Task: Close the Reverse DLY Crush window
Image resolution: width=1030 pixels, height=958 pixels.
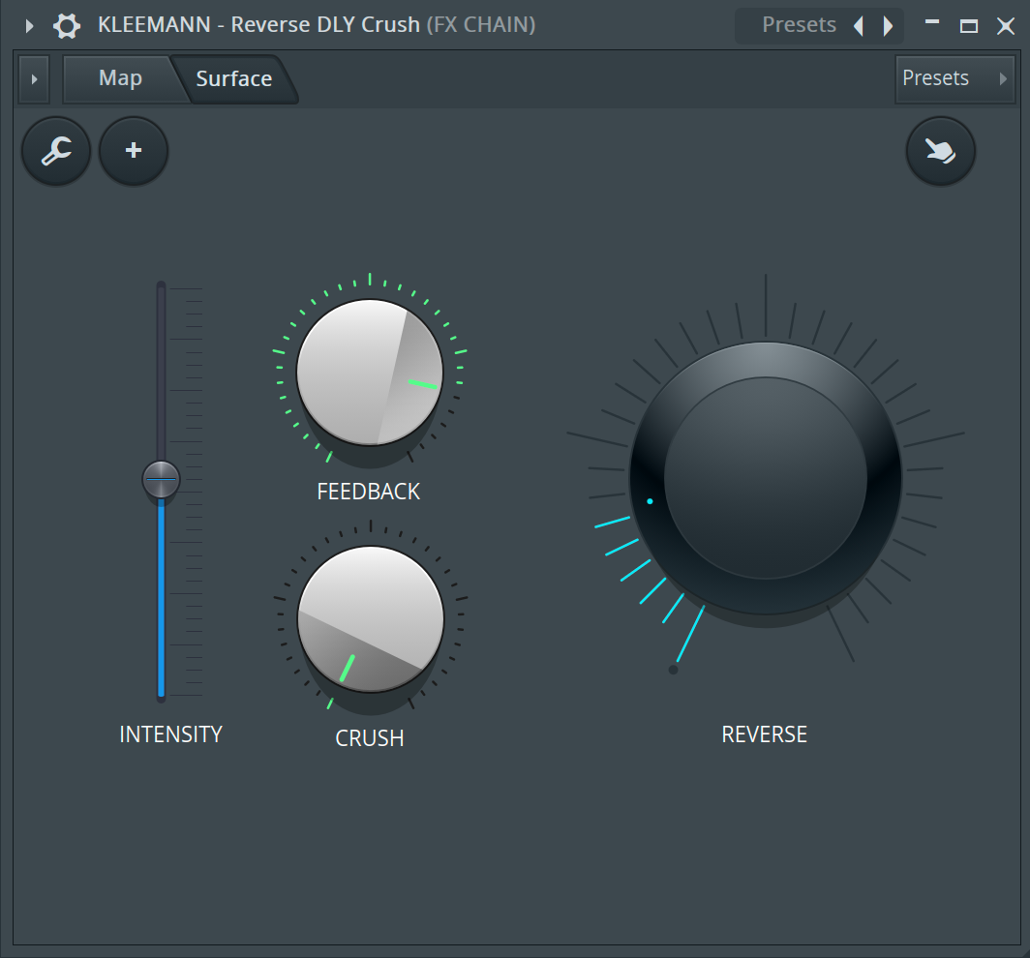Action: [x=1005, y=26]
